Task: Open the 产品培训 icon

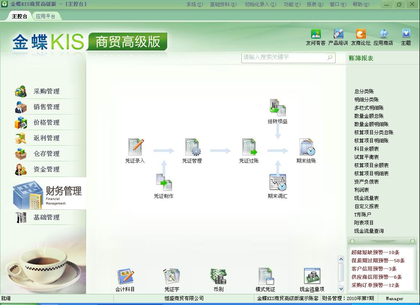Action: (x=338, y=34)
